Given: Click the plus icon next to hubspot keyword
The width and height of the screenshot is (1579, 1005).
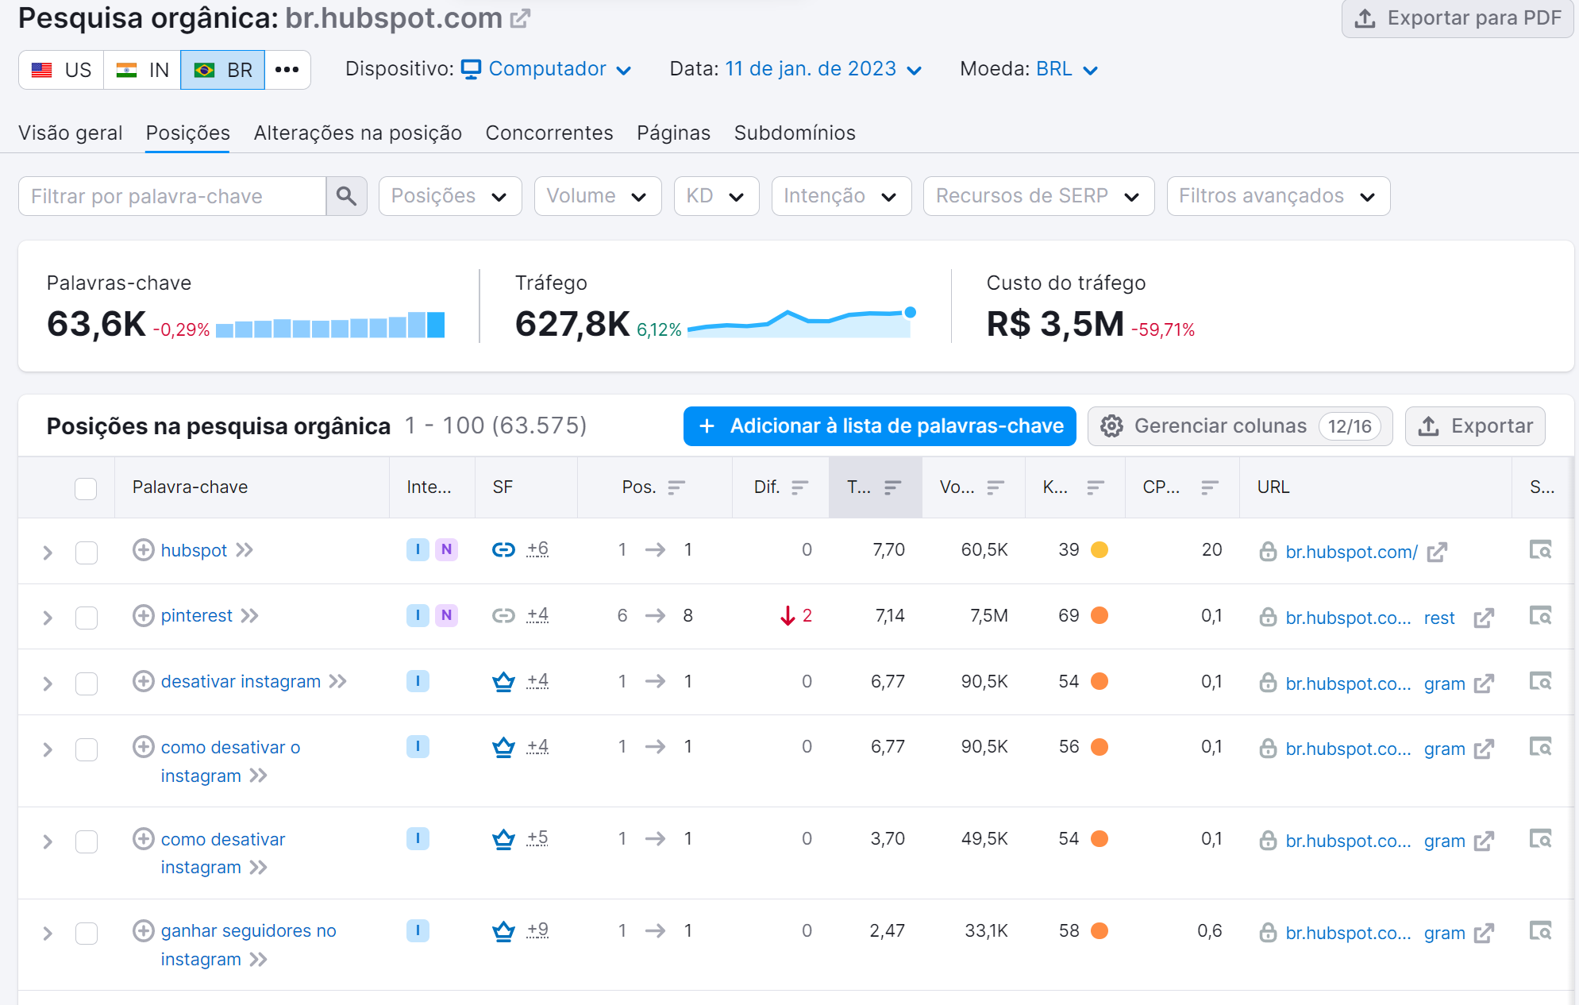Looking at the screenshot, I should point(143,549).
